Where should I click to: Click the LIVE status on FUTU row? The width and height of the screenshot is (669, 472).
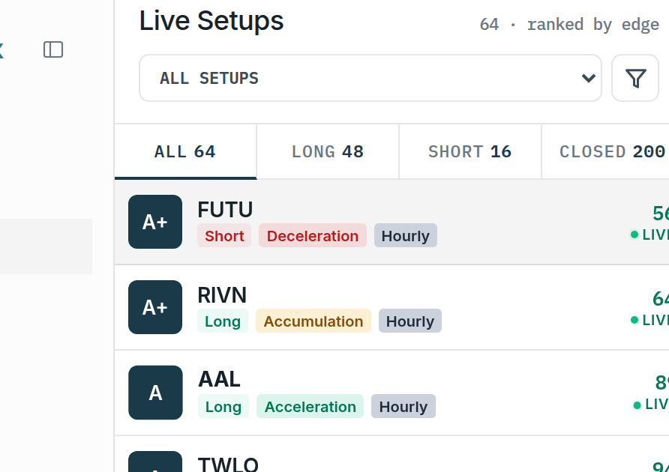click(x=649, y=235)
